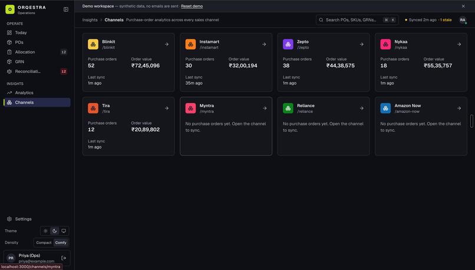Select the Channels sidebar item
Viewport: 475px width, 270px height.
37,102
